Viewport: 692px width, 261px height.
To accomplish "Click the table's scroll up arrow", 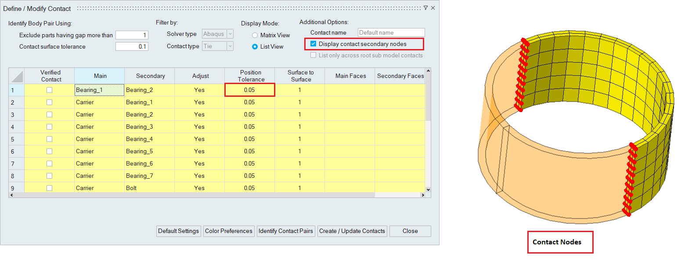I will coord(428,71).
